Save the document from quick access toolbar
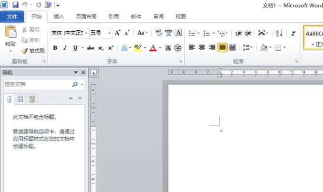This screenshot has width=323, height=192. pos(16,5)
